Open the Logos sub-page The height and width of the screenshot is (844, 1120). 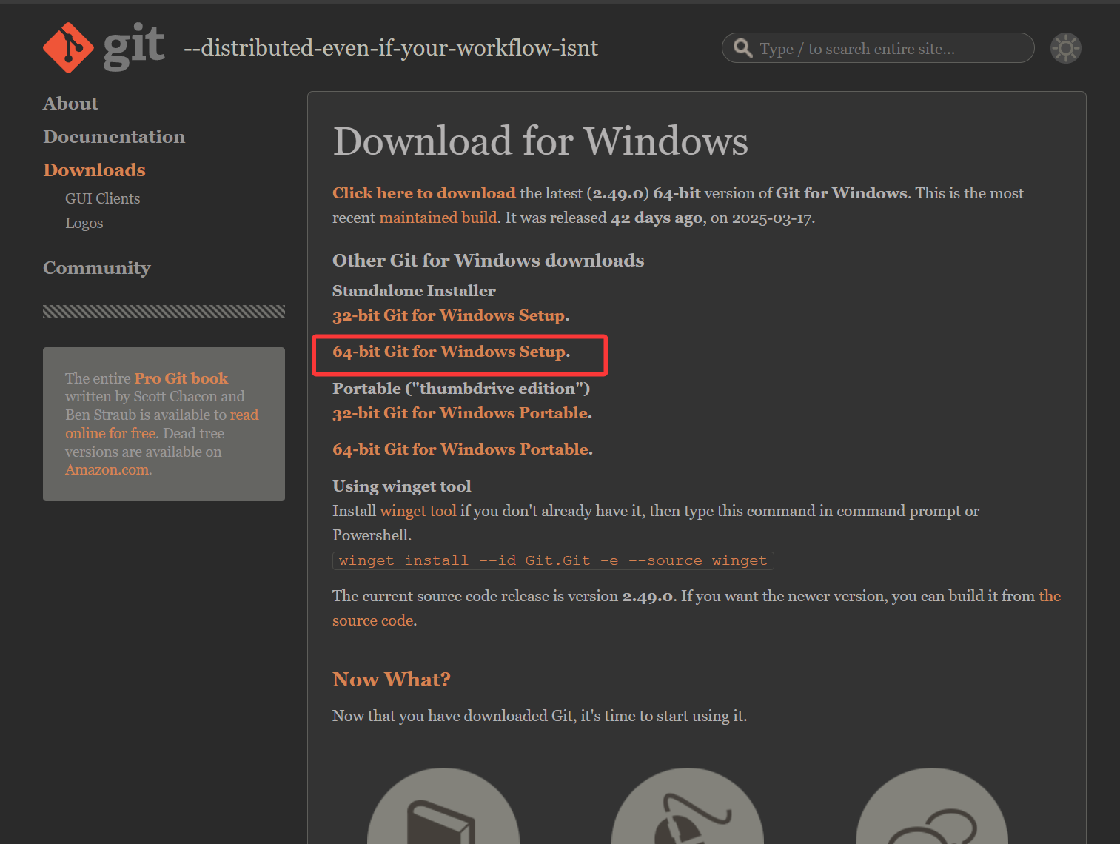(84, 223)
